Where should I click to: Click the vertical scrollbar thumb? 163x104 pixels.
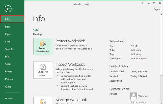tap(161, 46)
